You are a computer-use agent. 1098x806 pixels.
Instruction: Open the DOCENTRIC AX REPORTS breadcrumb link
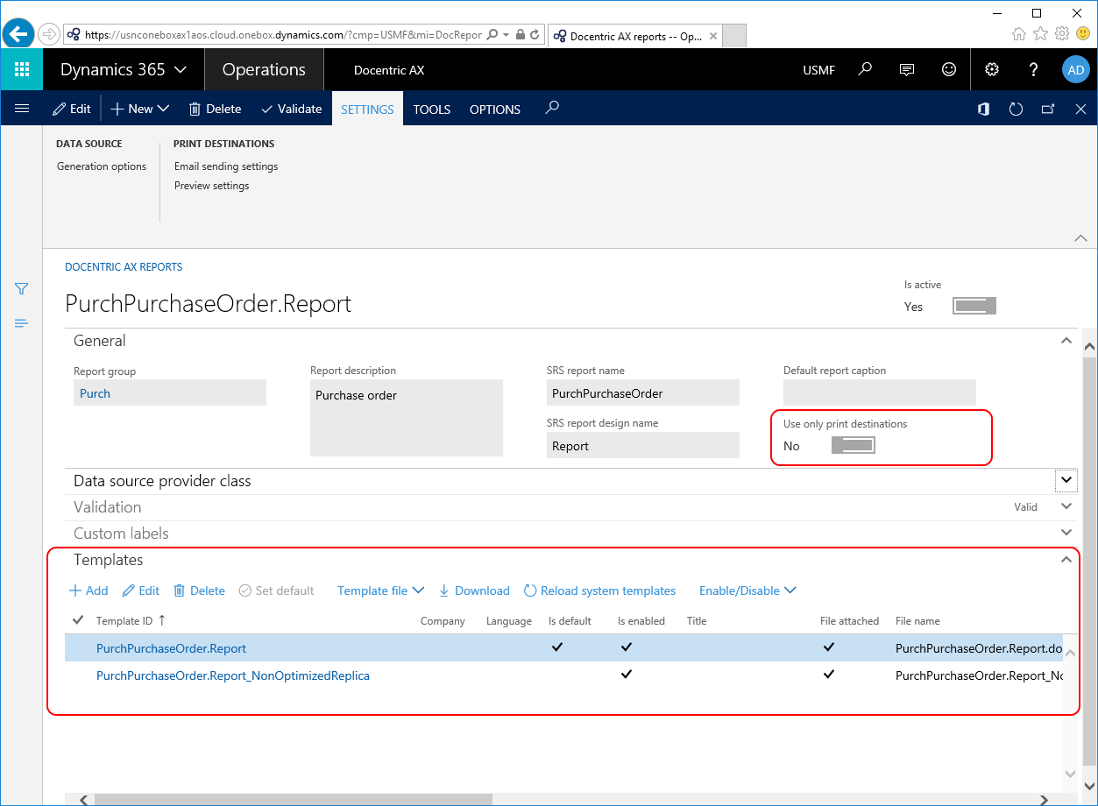point(124,267)
